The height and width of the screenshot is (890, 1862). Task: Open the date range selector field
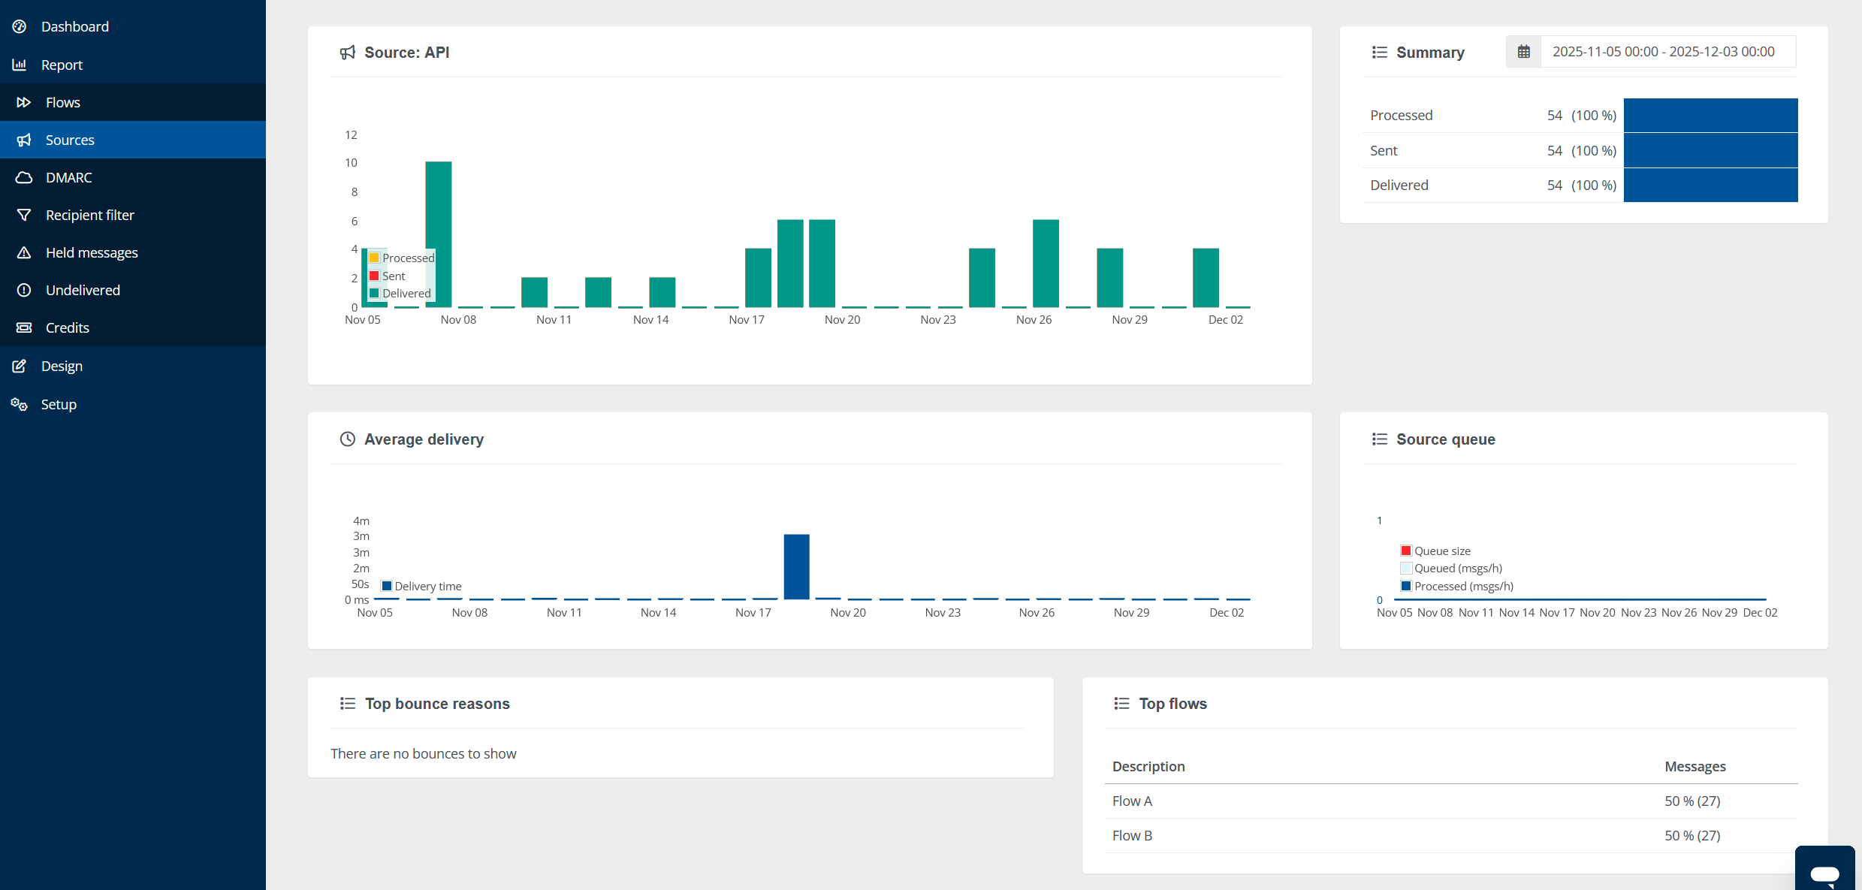pyautogui.click(x=1663, y=52)
